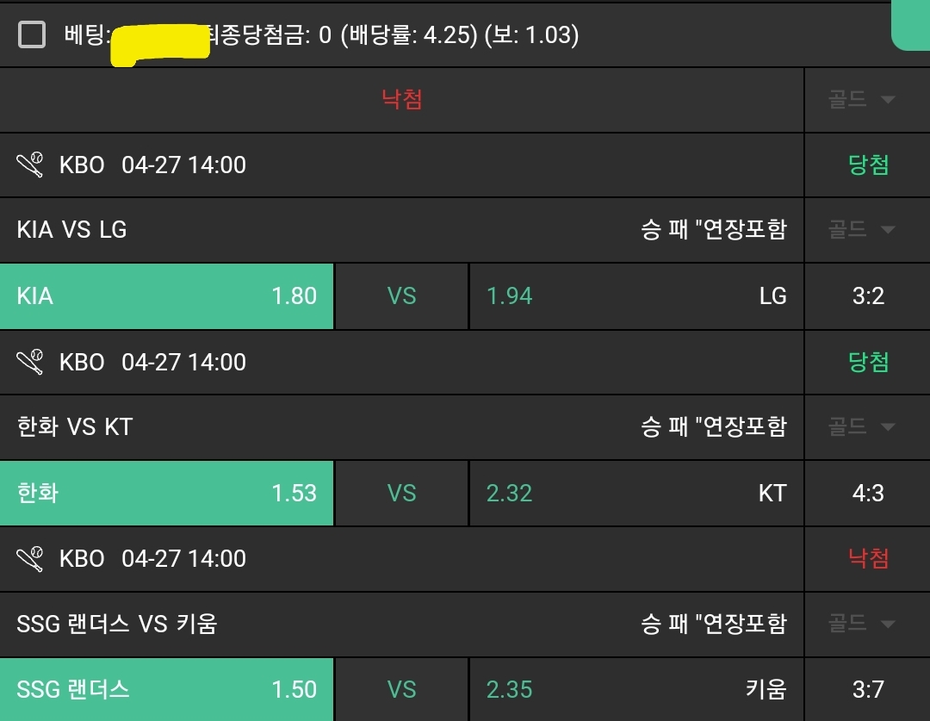Click baseball icon for KIA vs LG
930x721 pixels.
(x=30, y=165)
